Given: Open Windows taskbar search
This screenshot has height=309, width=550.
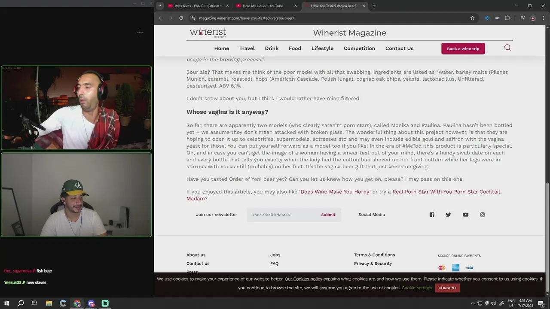Looking at the screenshot, I should (20, 303).
